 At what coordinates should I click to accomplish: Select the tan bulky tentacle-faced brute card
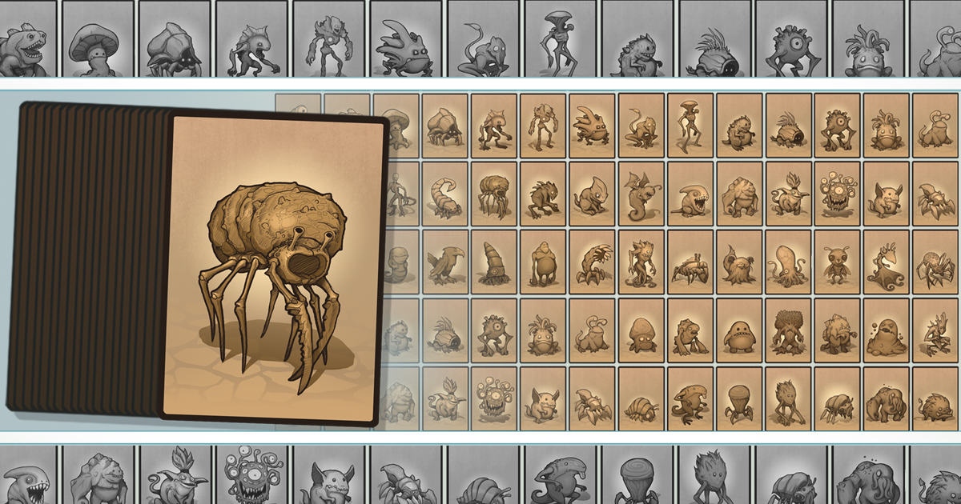(x=887, y=398)
